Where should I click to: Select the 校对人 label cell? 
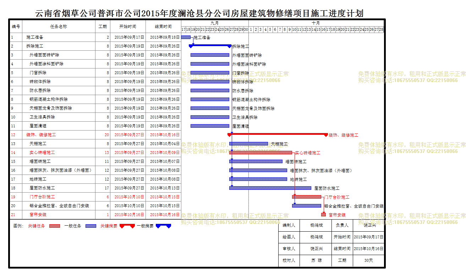click(x=289, y=260)
